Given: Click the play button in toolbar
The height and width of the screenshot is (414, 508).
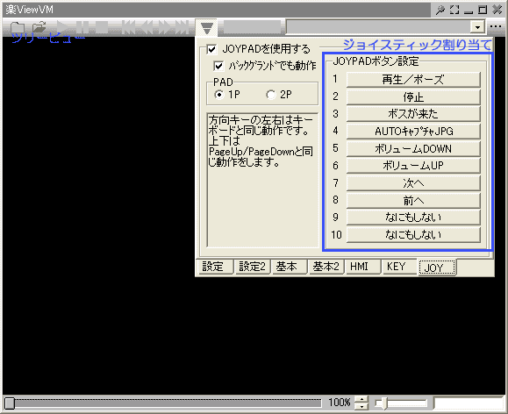Looking at the screenshot, I should [x=63, y=27].
